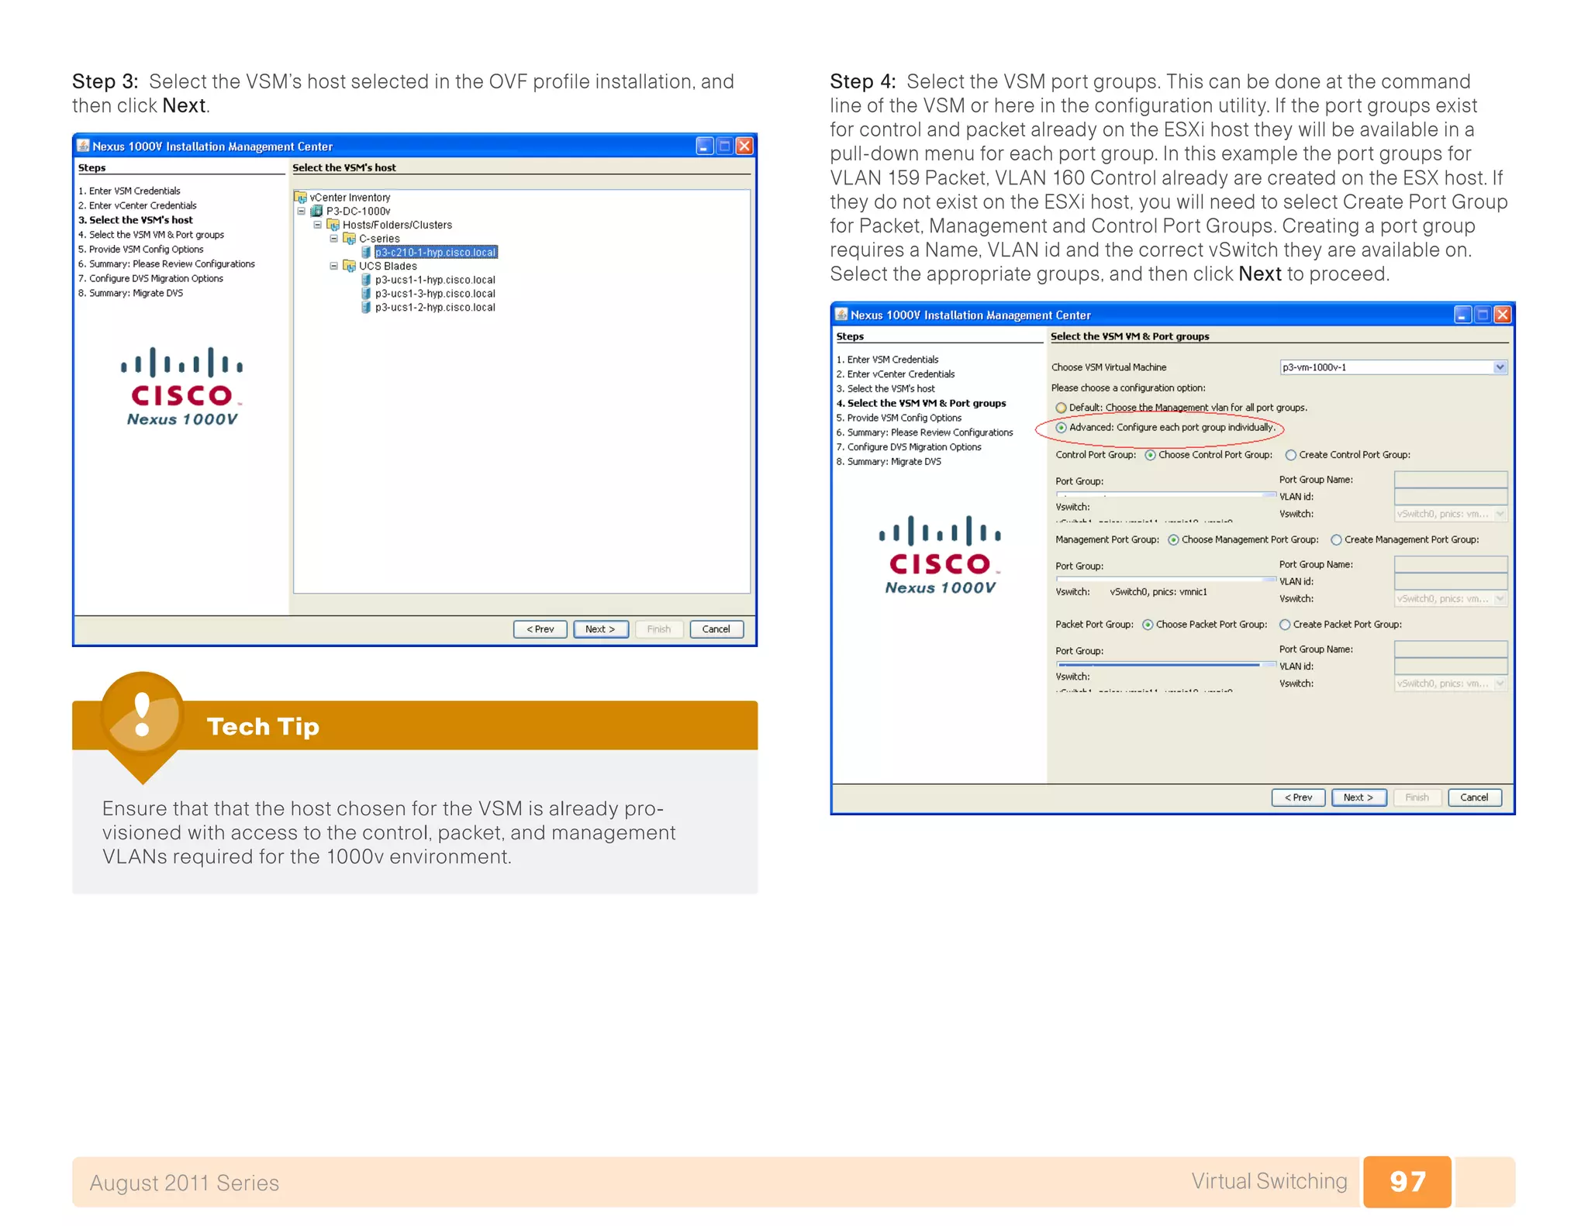Click step 5 Provide VSM Config Options in host window
The height and width of the screenshot is (1226, 1588).
coord(140,250)
